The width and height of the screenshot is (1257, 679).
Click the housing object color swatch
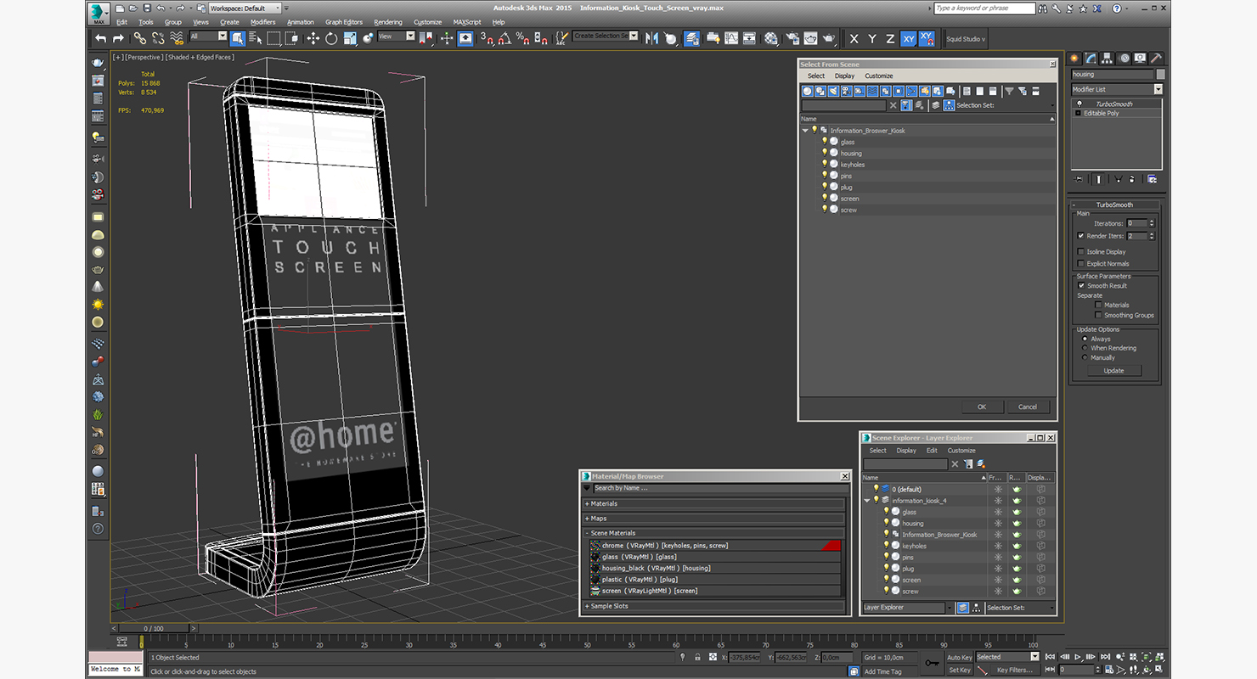[1160, 74]
